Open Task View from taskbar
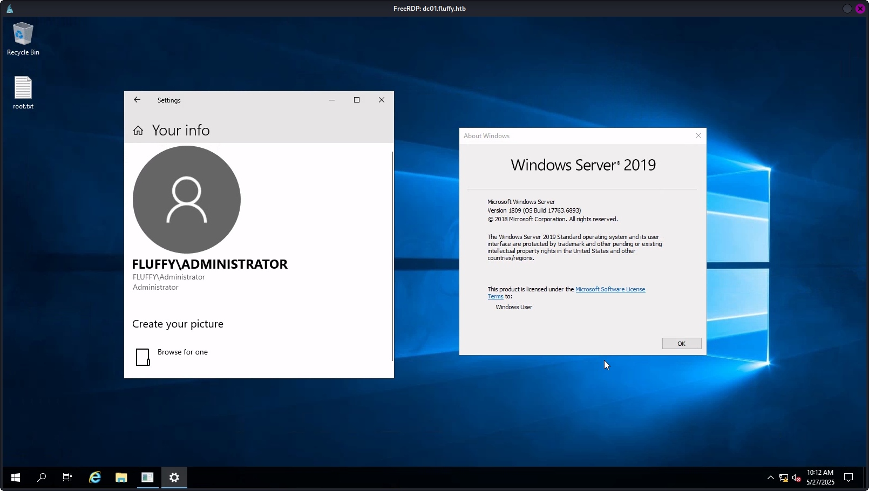Viewport: 869px width, 491px height. tap(67, 478)
